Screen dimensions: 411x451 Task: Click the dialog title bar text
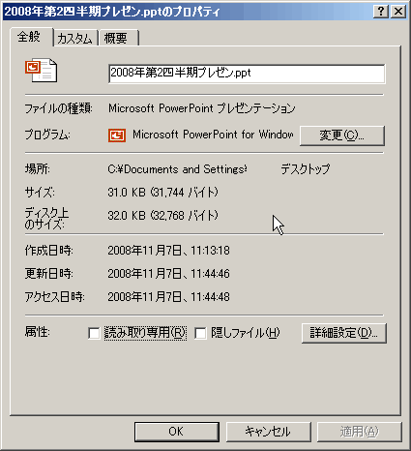(112, 12)
